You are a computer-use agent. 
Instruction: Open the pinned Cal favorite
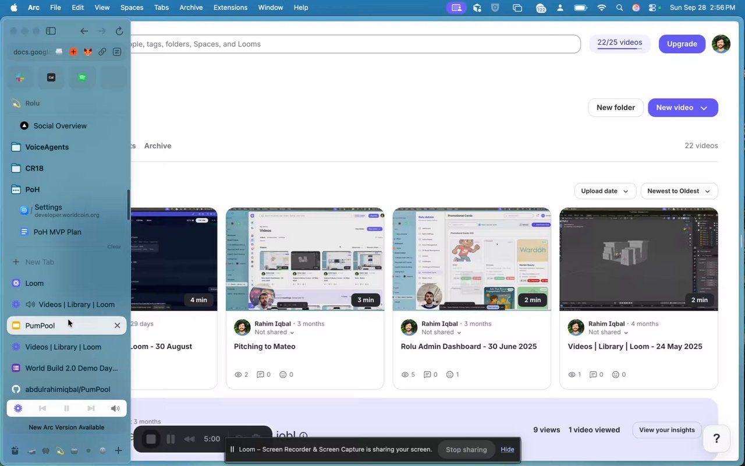pyautogui.click(x=51, y=77)
